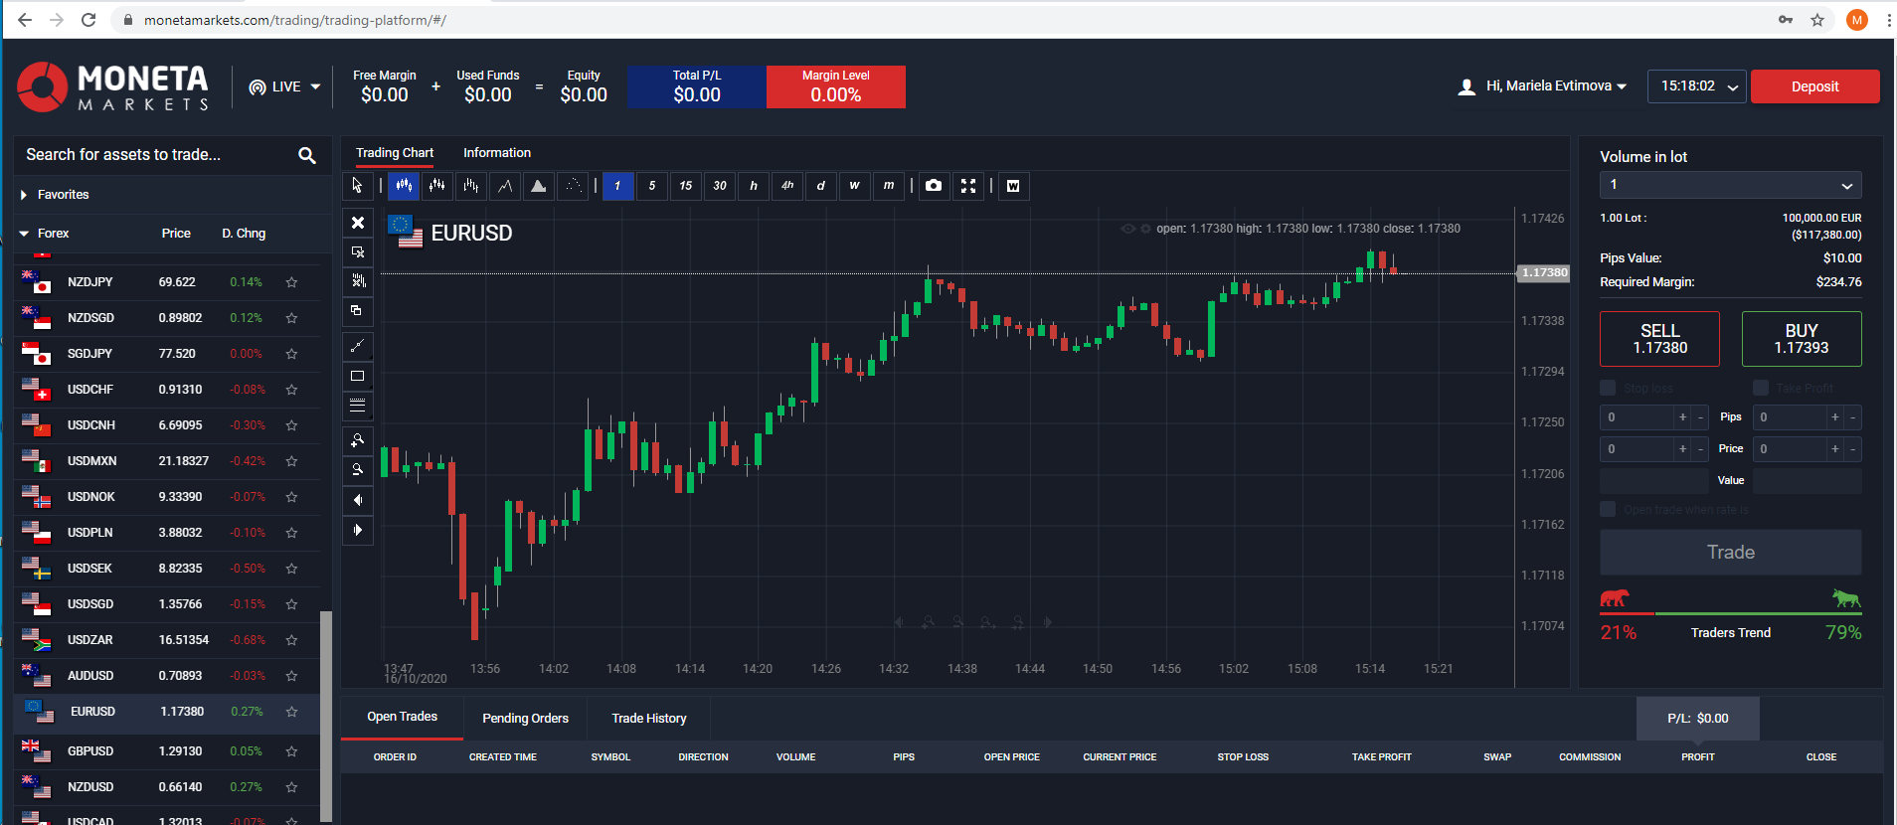
Task: Enable the Take Profit checkbox
Action: pyautogui.click(x=1761, y=388)
